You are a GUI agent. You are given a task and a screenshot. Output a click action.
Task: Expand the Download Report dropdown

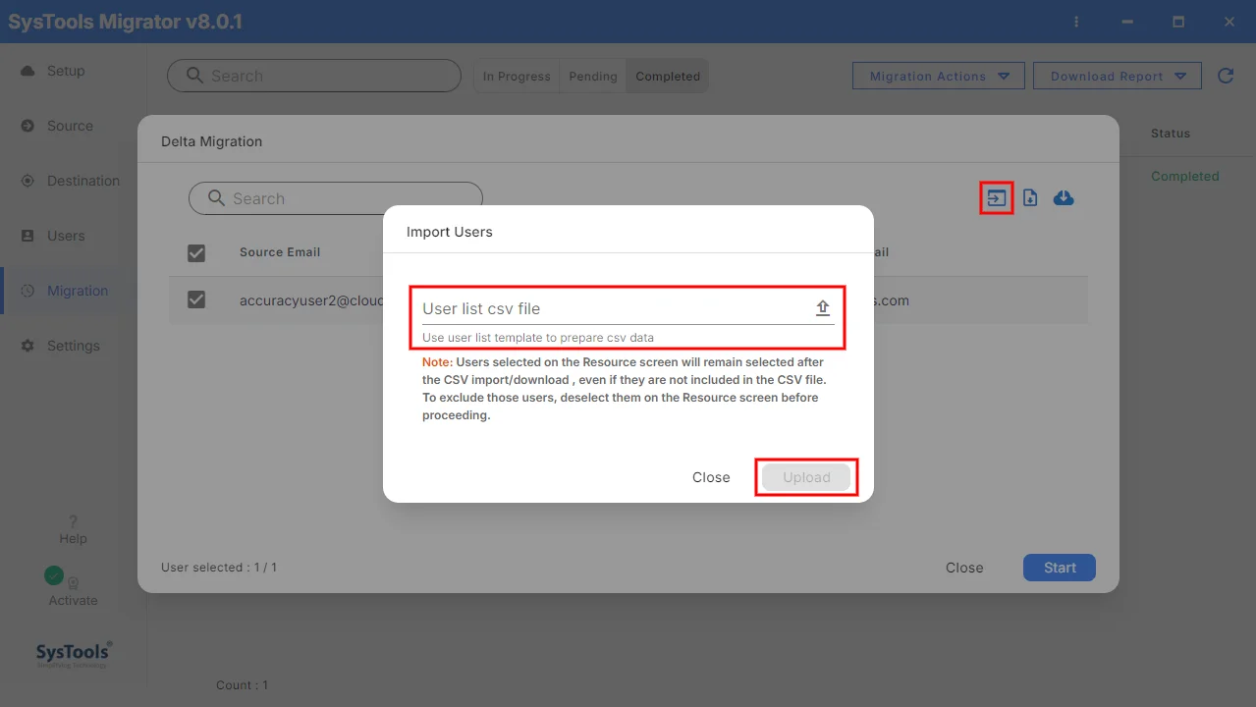[x=1118, y=76]
